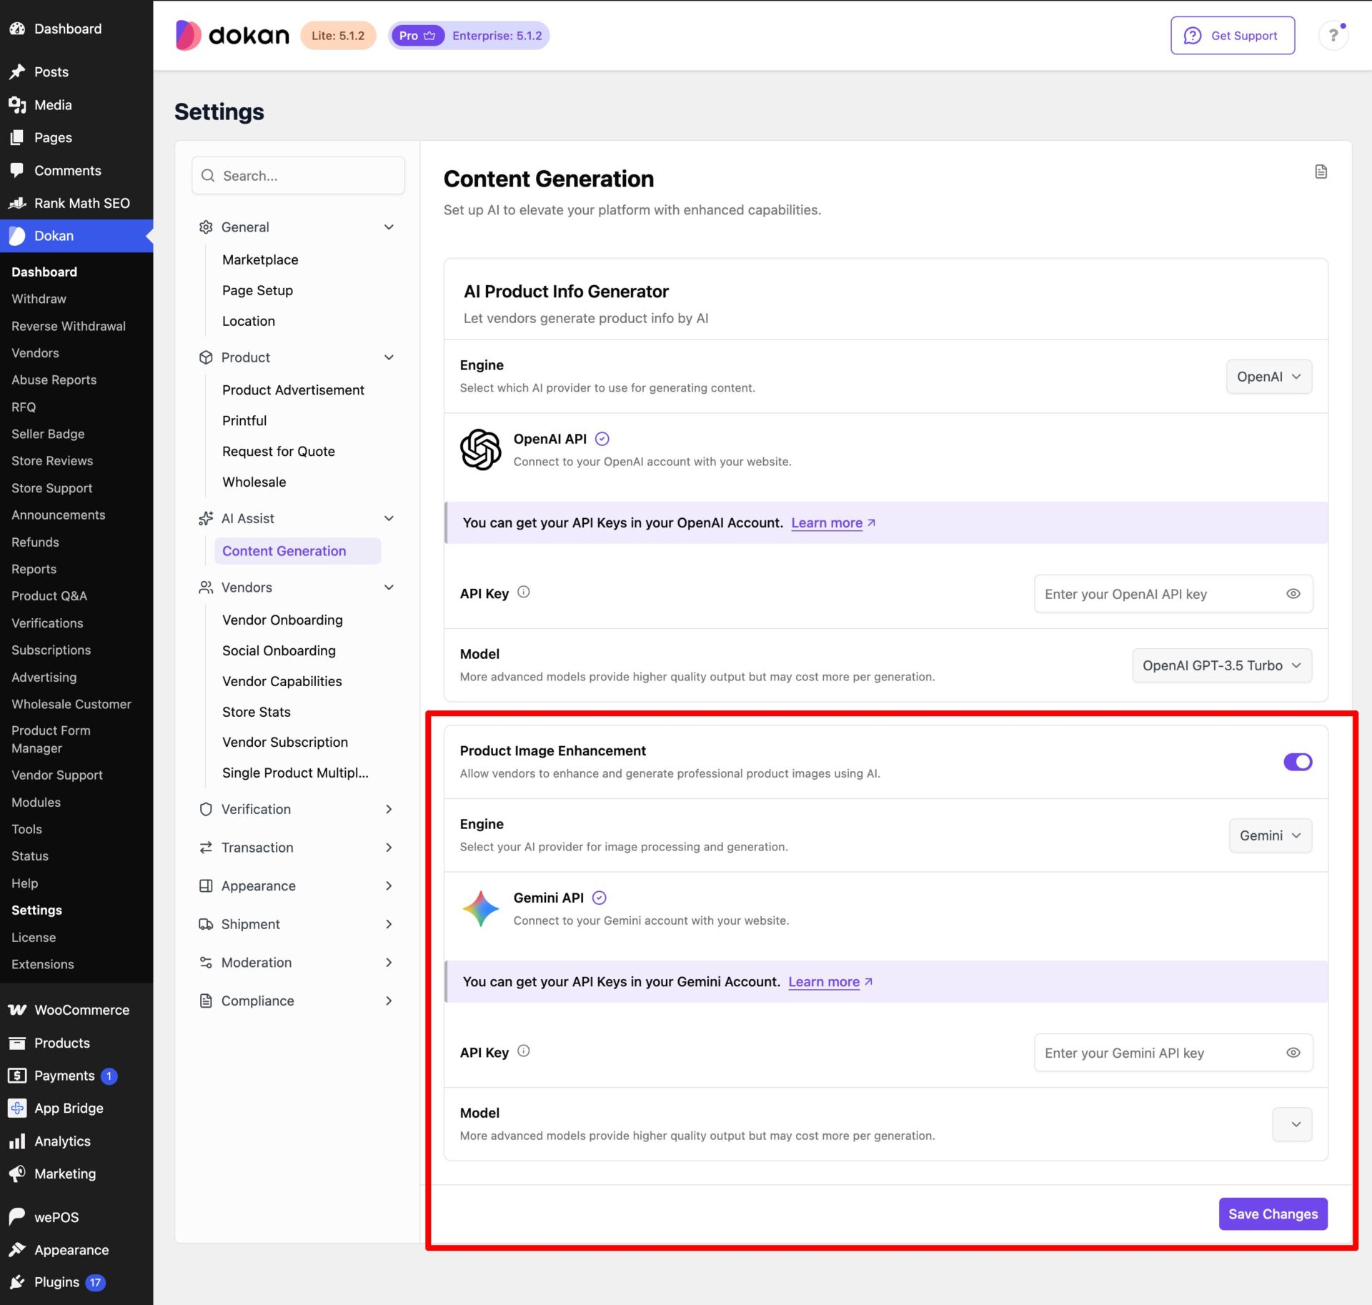Open Modules in Dokan submenu
Screen dimensions: 1372x1305
(36, 802)
